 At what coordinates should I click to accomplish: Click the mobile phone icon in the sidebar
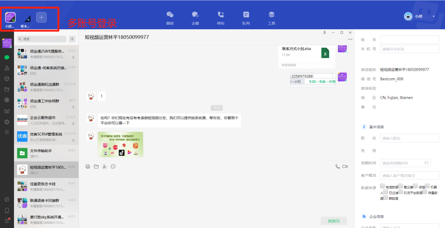pyautogui.click(x=7, y=210)
